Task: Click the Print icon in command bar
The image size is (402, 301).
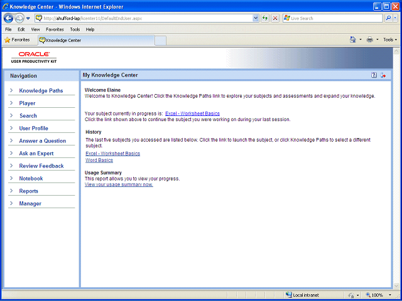Action: coord(370,40)
